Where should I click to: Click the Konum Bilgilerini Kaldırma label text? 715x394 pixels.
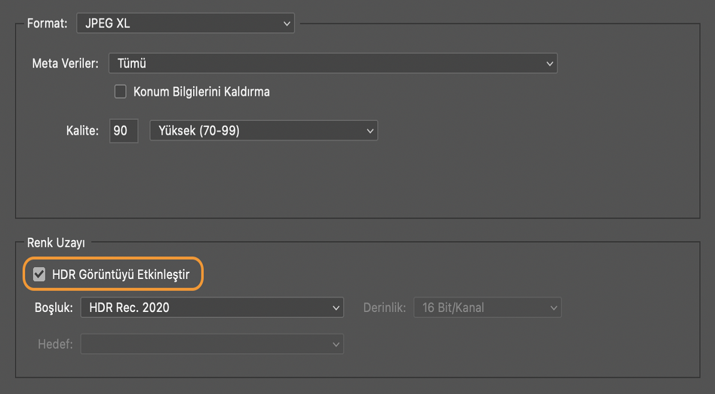[202, 92]
